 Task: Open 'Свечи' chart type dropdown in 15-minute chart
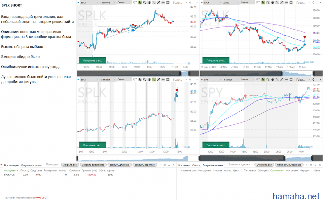pyautogui.click(x=124, y=79)
